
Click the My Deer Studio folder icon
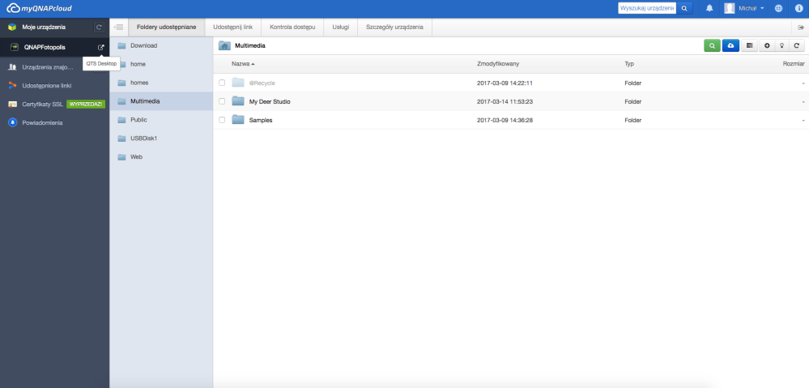pos(238,101)
